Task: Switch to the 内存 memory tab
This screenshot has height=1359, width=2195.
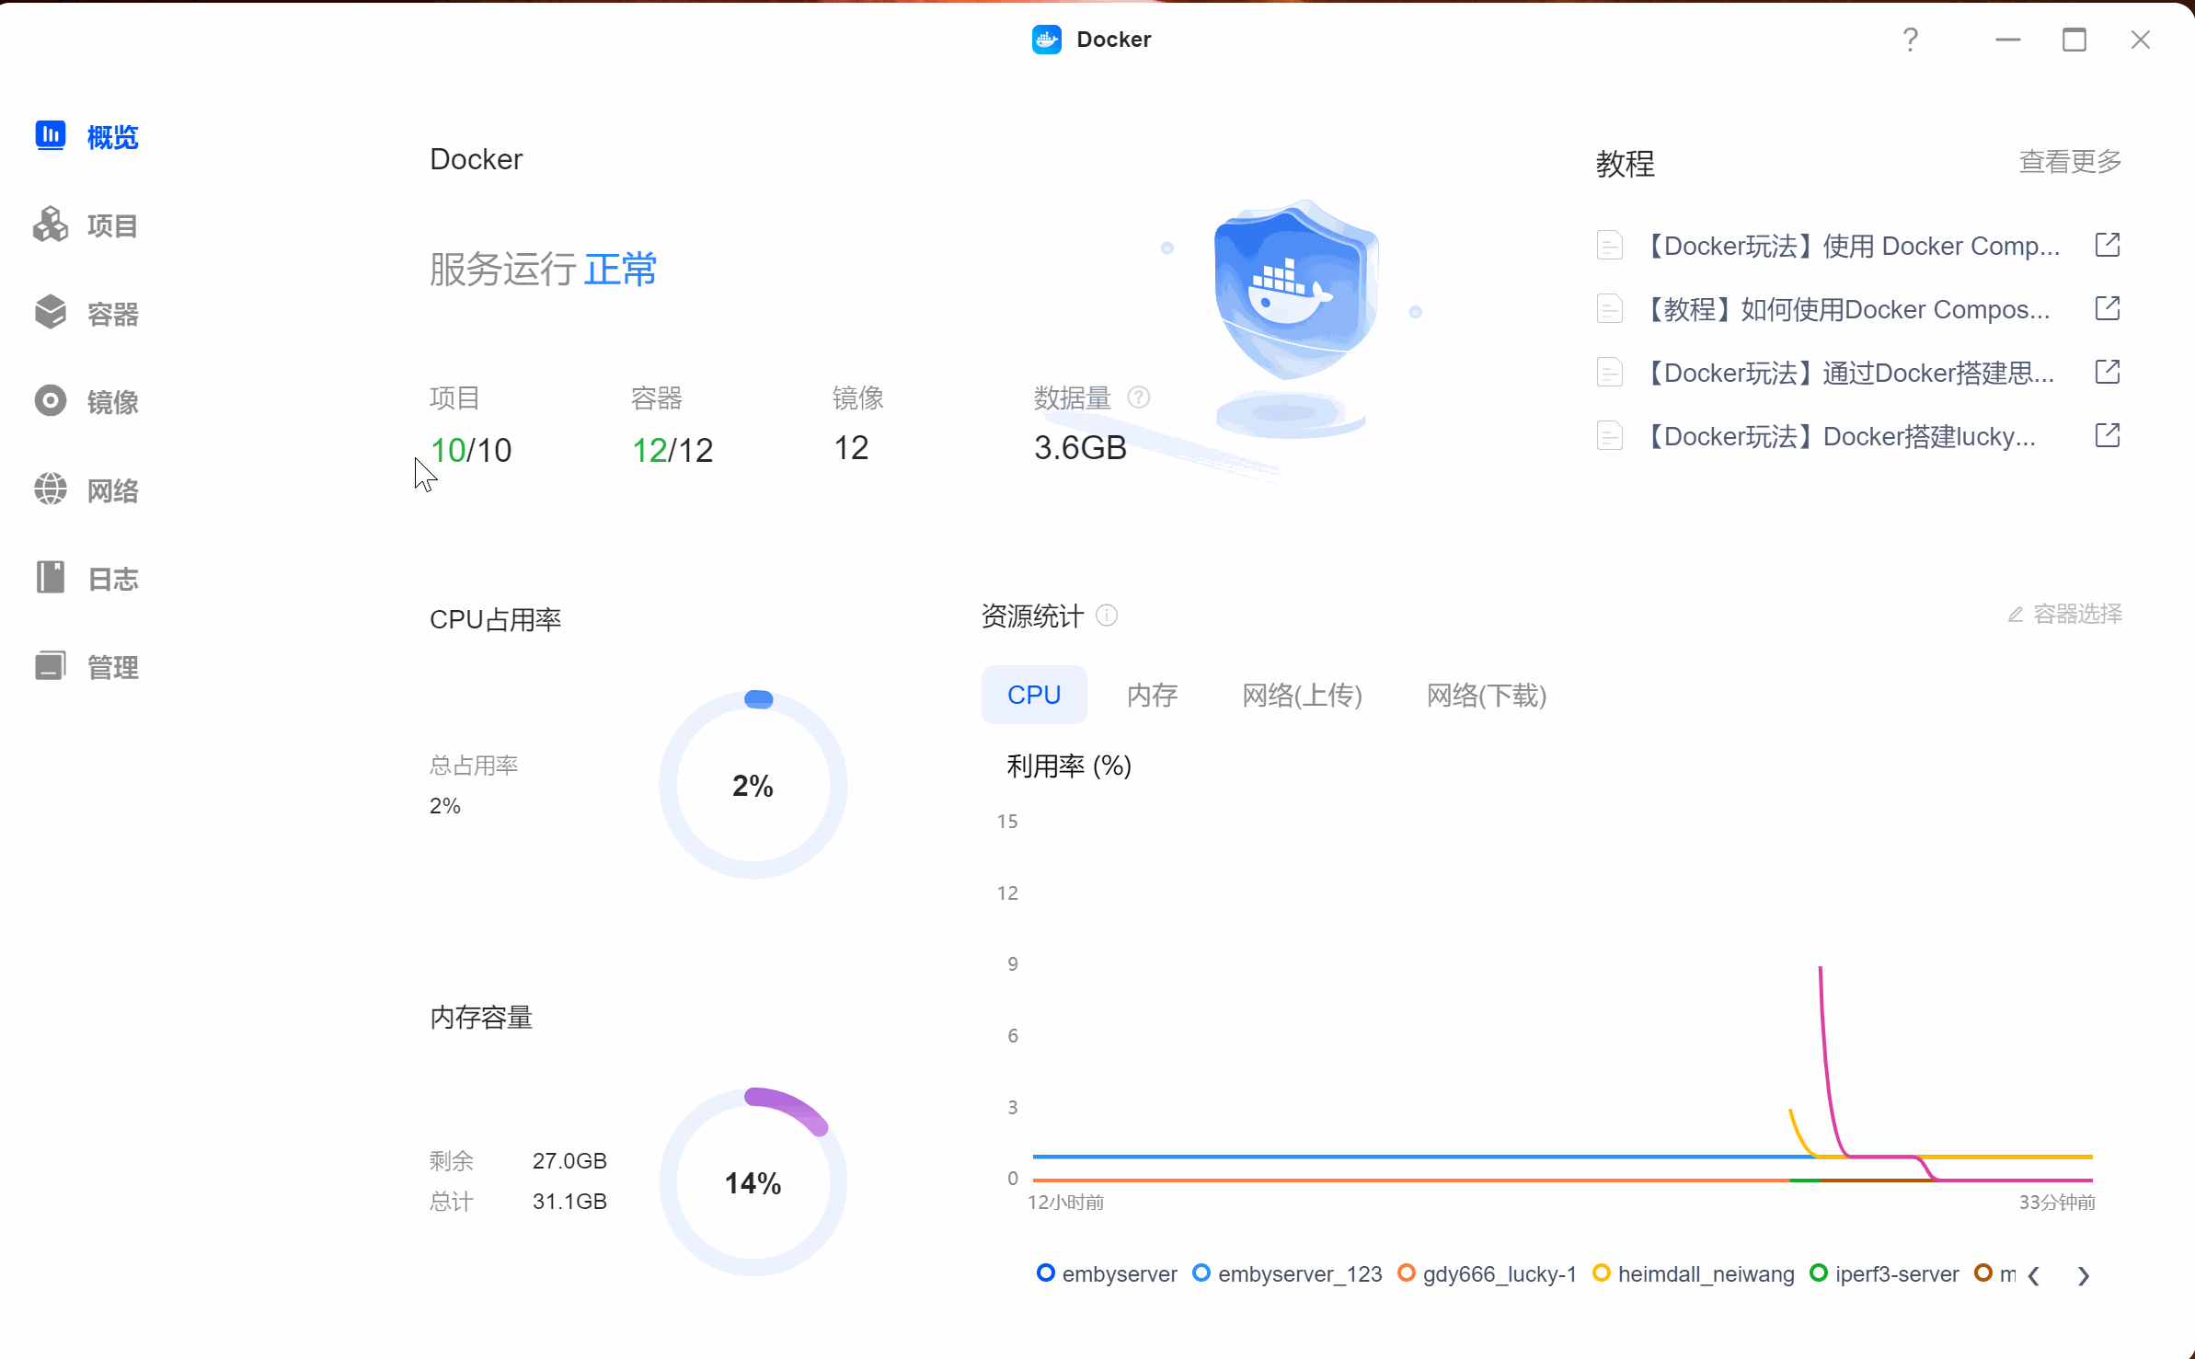Action: (x=1153, y=695)
